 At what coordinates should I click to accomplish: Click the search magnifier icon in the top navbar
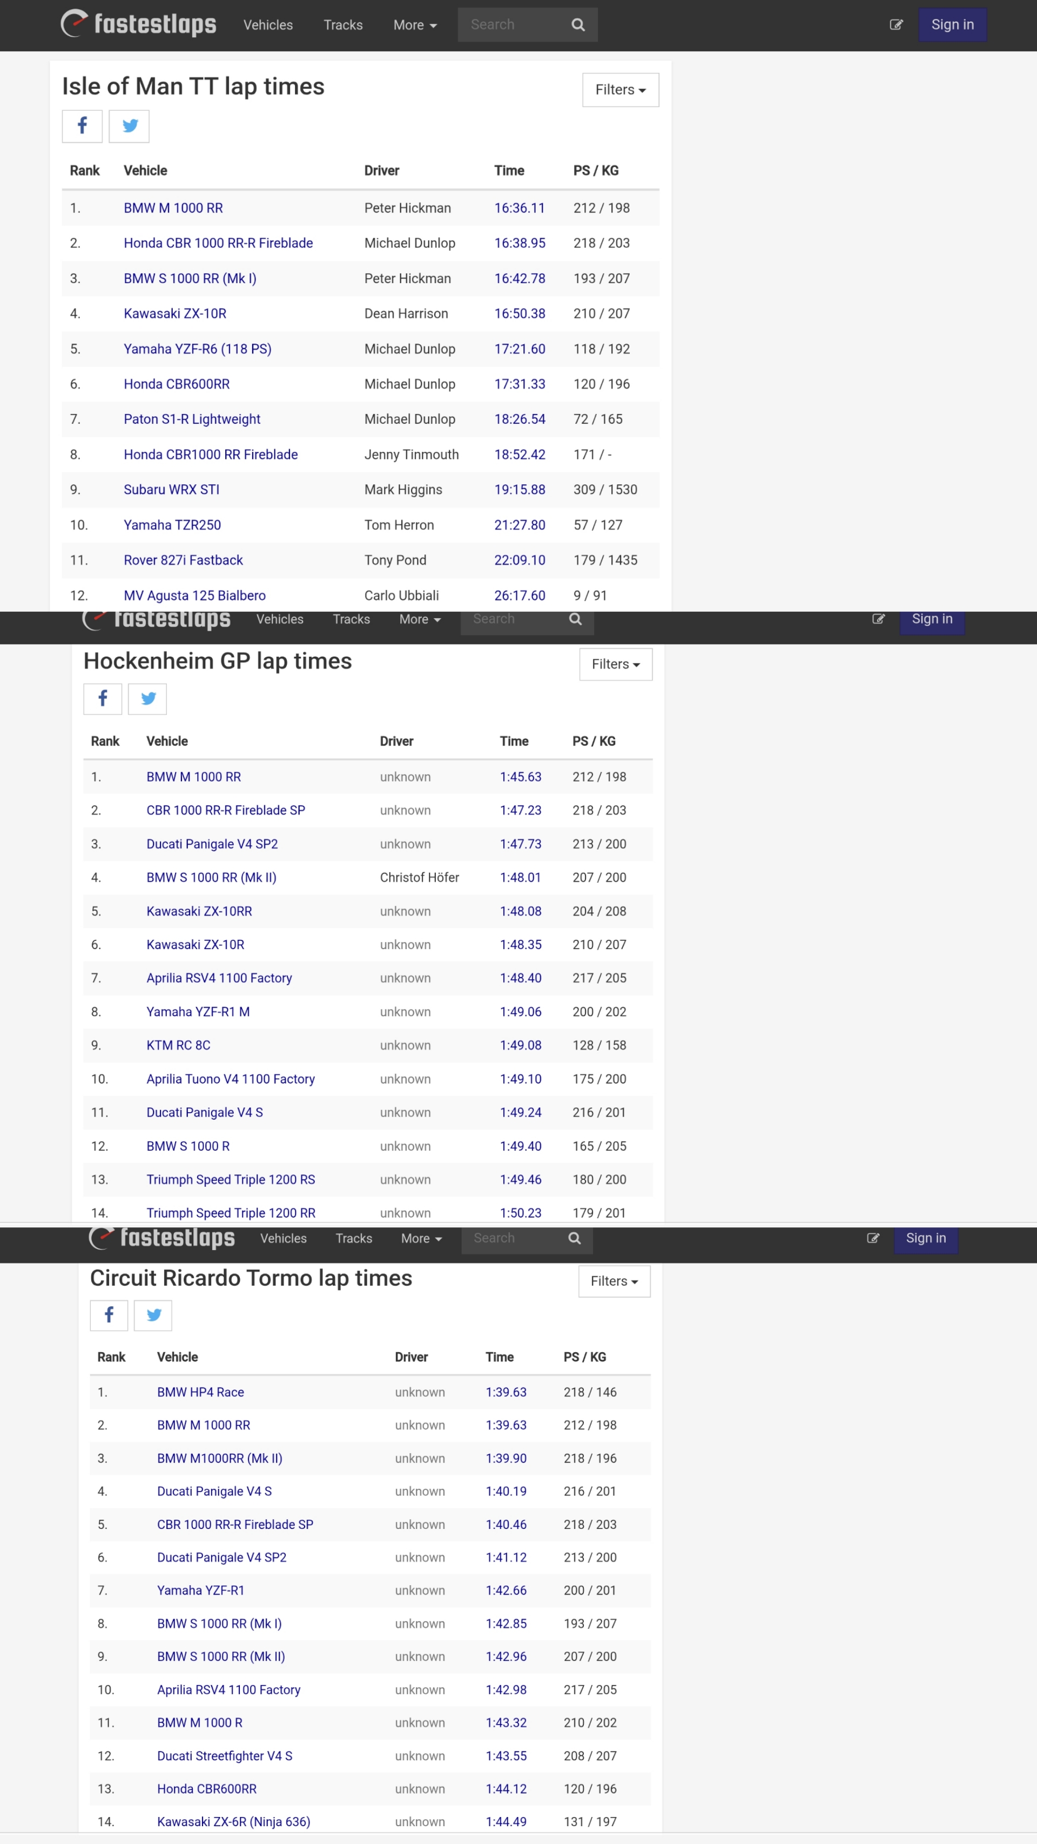(578, 25)
